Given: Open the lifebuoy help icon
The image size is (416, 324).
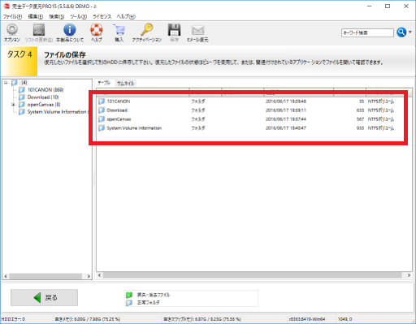Looking at the screenshot, I should tap(97, 30).
